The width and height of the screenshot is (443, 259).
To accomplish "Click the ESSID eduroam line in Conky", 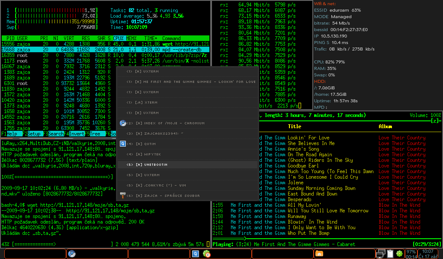I will pyautogui.click(x=337, y=10).
